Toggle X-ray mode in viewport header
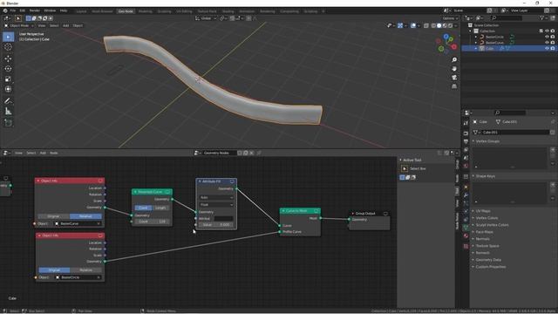 coord(426,25)
